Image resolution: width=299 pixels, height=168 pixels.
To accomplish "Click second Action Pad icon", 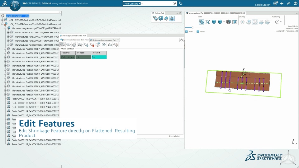I will tap(161, 18).
